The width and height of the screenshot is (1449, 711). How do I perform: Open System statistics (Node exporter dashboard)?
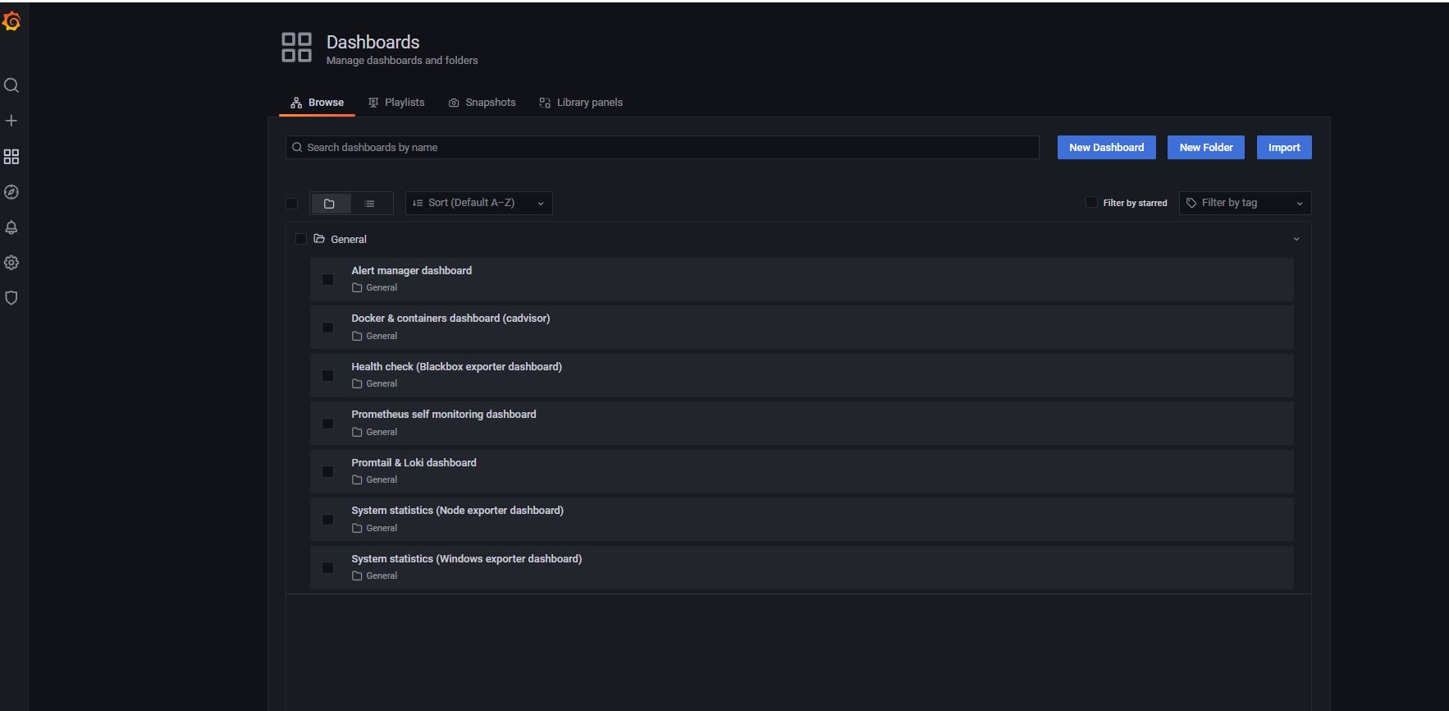click(457, 511)
